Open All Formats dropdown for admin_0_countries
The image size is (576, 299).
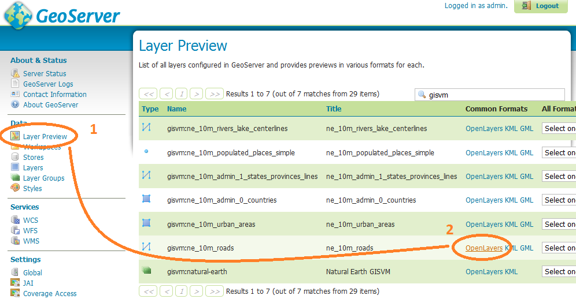(559, 200)
